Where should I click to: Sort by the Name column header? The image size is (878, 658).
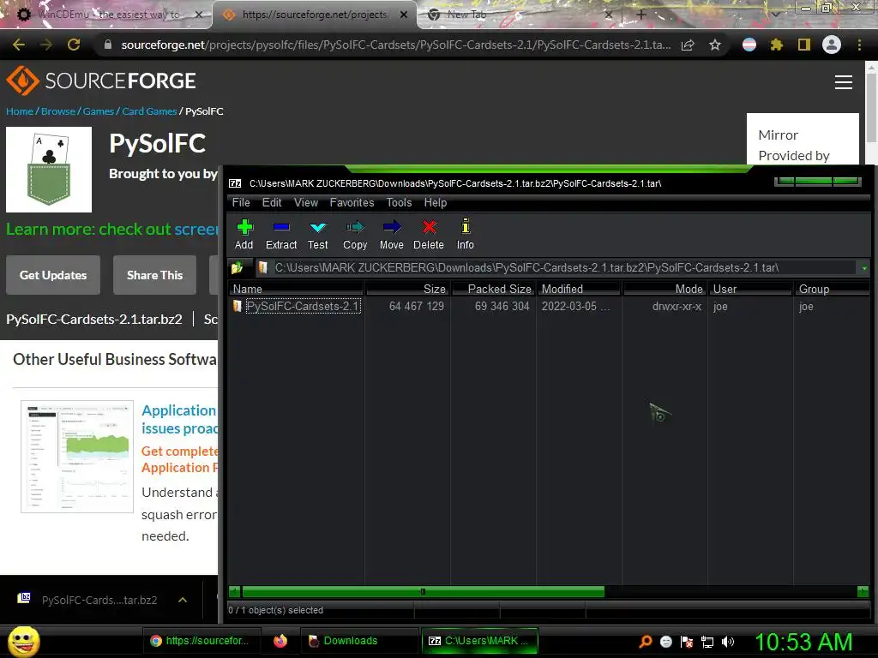(x=296, y=289)
